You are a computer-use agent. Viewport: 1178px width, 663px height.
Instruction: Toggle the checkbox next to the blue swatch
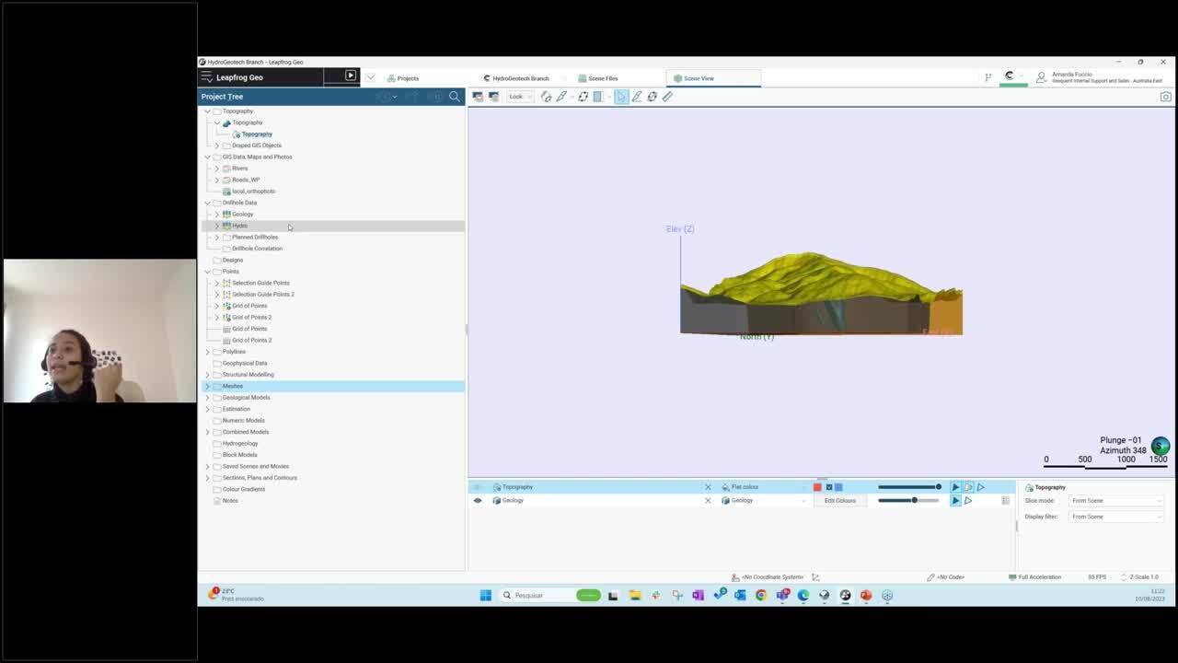pyautogui.click(x=828, y=487)
